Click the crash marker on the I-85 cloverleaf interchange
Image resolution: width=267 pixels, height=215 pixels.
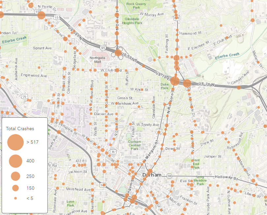(118, 53)
